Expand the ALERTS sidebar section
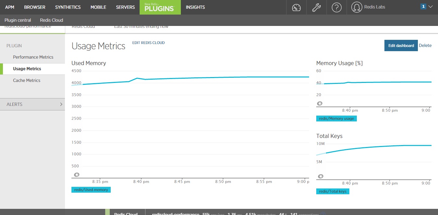 click(x=32, y=104)
